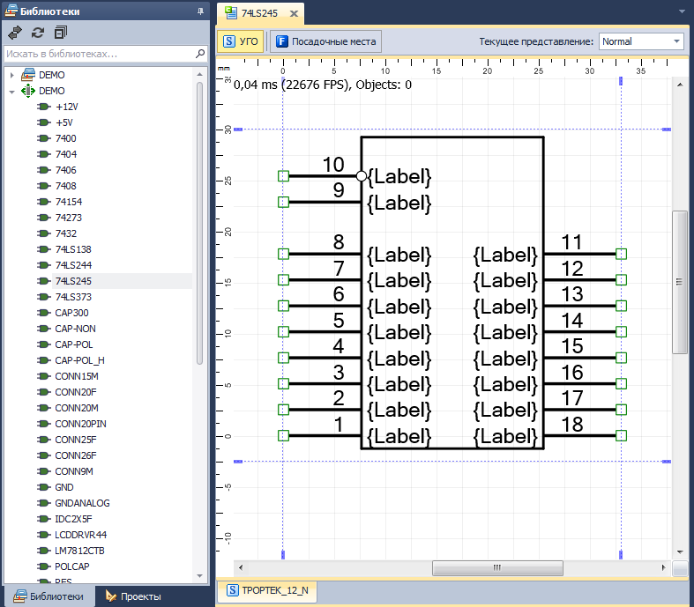Select the GND component in the list
The width and height of the screenshot is (694, 607).
tap(63, 487)
